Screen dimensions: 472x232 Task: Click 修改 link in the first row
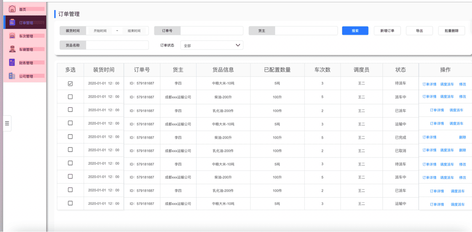pyautogui.click(x=463, y=84)
